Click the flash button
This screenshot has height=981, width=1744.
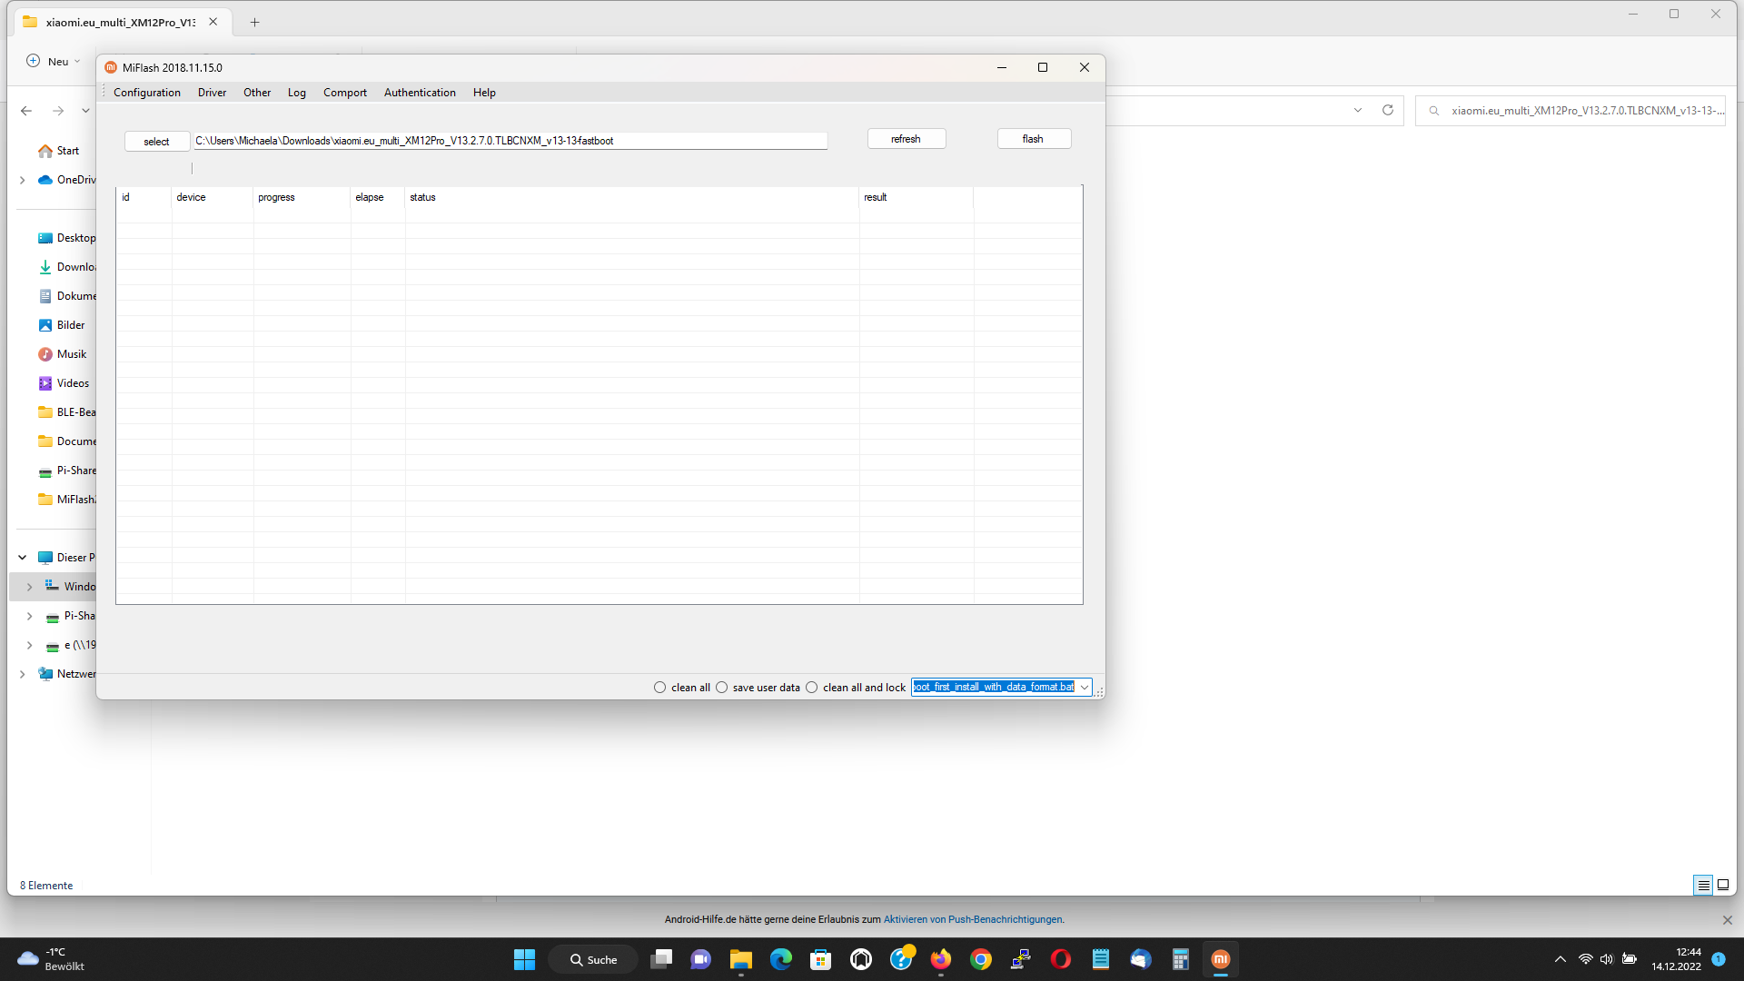(x=1034, y=139)
